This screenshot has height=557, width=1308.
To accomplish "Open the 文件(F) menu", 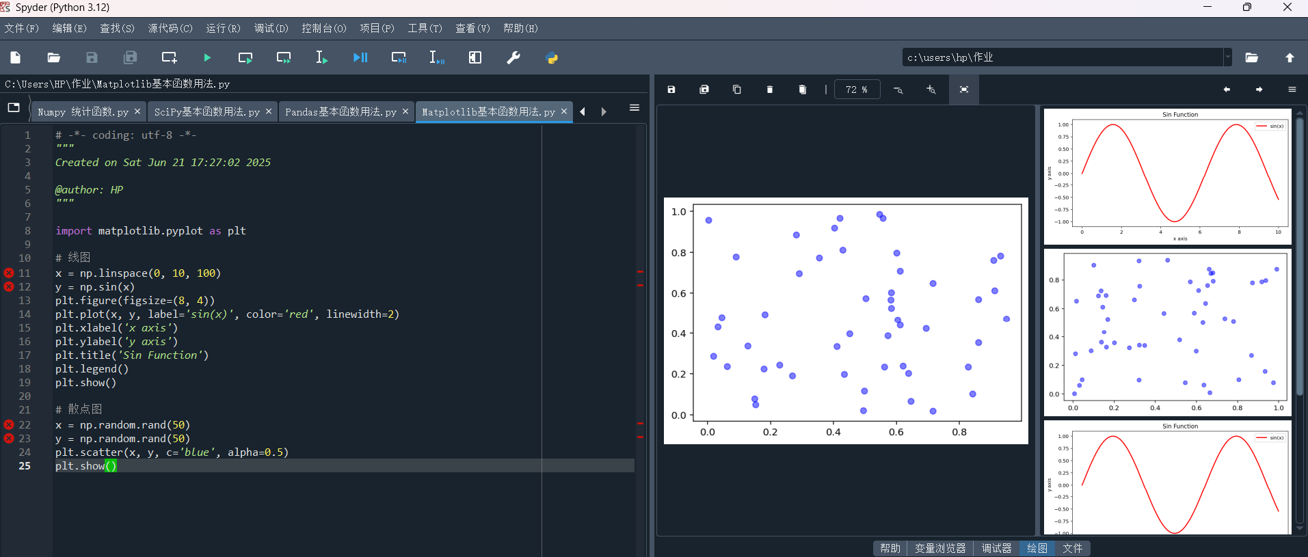I will click(x=22, y=28).
